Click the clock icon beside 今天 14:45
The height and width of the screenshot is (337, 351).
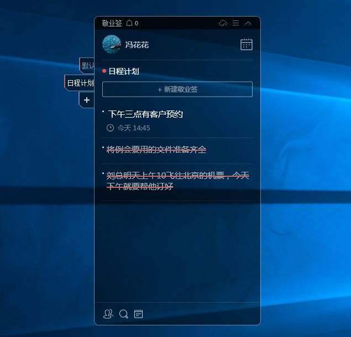[x=110, y=128]
